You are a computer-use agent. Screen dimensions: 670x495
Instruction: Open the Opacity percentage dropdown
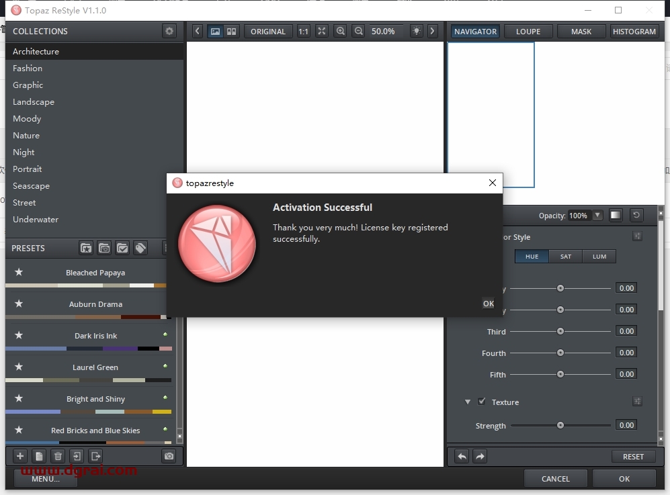(x=597, y=216)
